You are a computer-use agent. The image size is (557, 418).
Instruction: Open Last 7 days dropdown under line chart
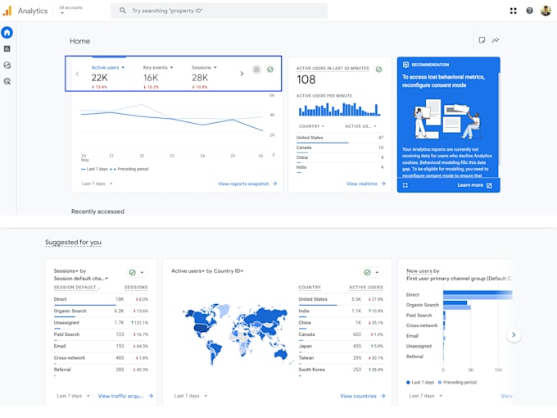click(97, 184)
